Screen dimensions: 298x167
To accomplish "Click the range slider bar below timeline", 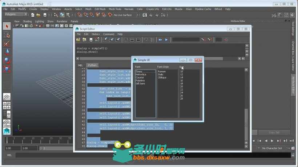I will (56, 148).
